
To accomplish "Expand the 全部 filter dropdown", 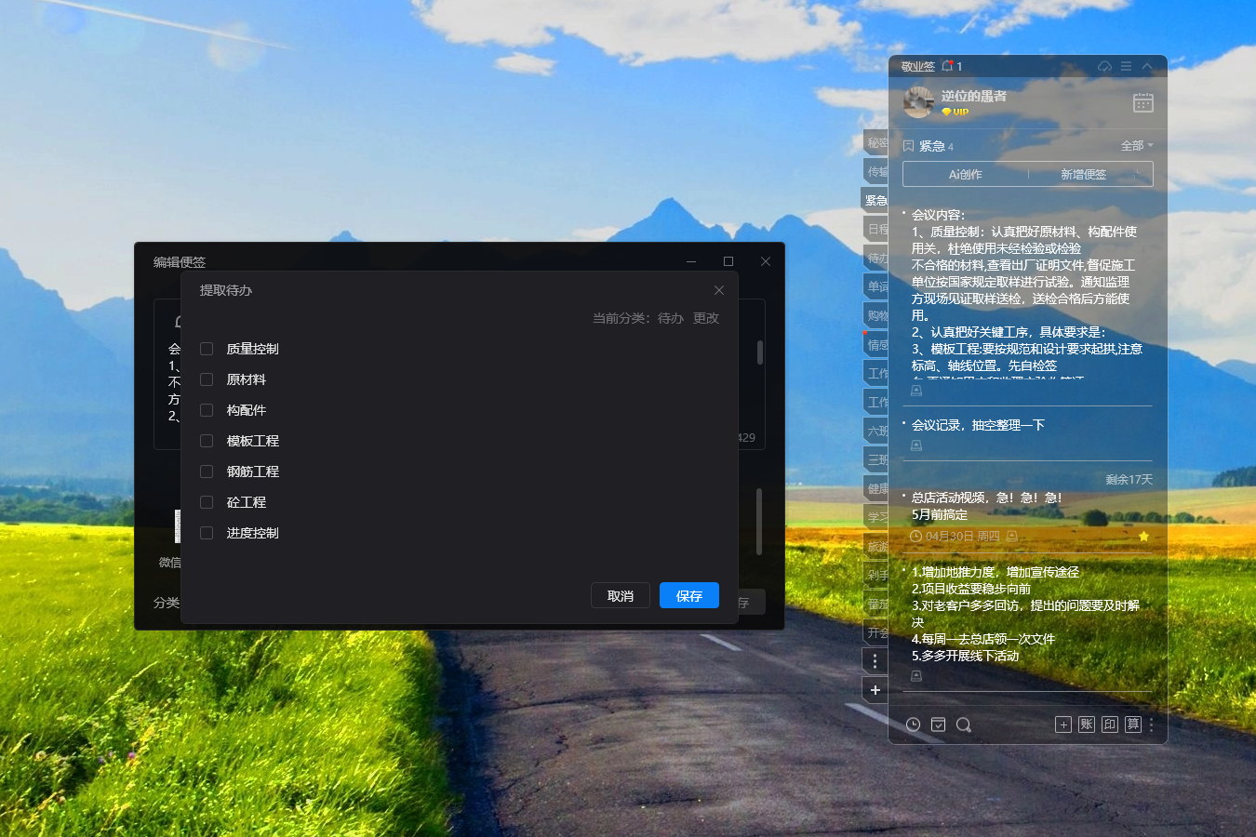I will (1137, 146).
